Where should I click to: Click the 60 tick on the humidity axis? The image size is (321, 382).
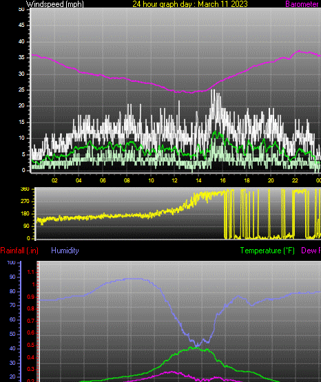12,319
